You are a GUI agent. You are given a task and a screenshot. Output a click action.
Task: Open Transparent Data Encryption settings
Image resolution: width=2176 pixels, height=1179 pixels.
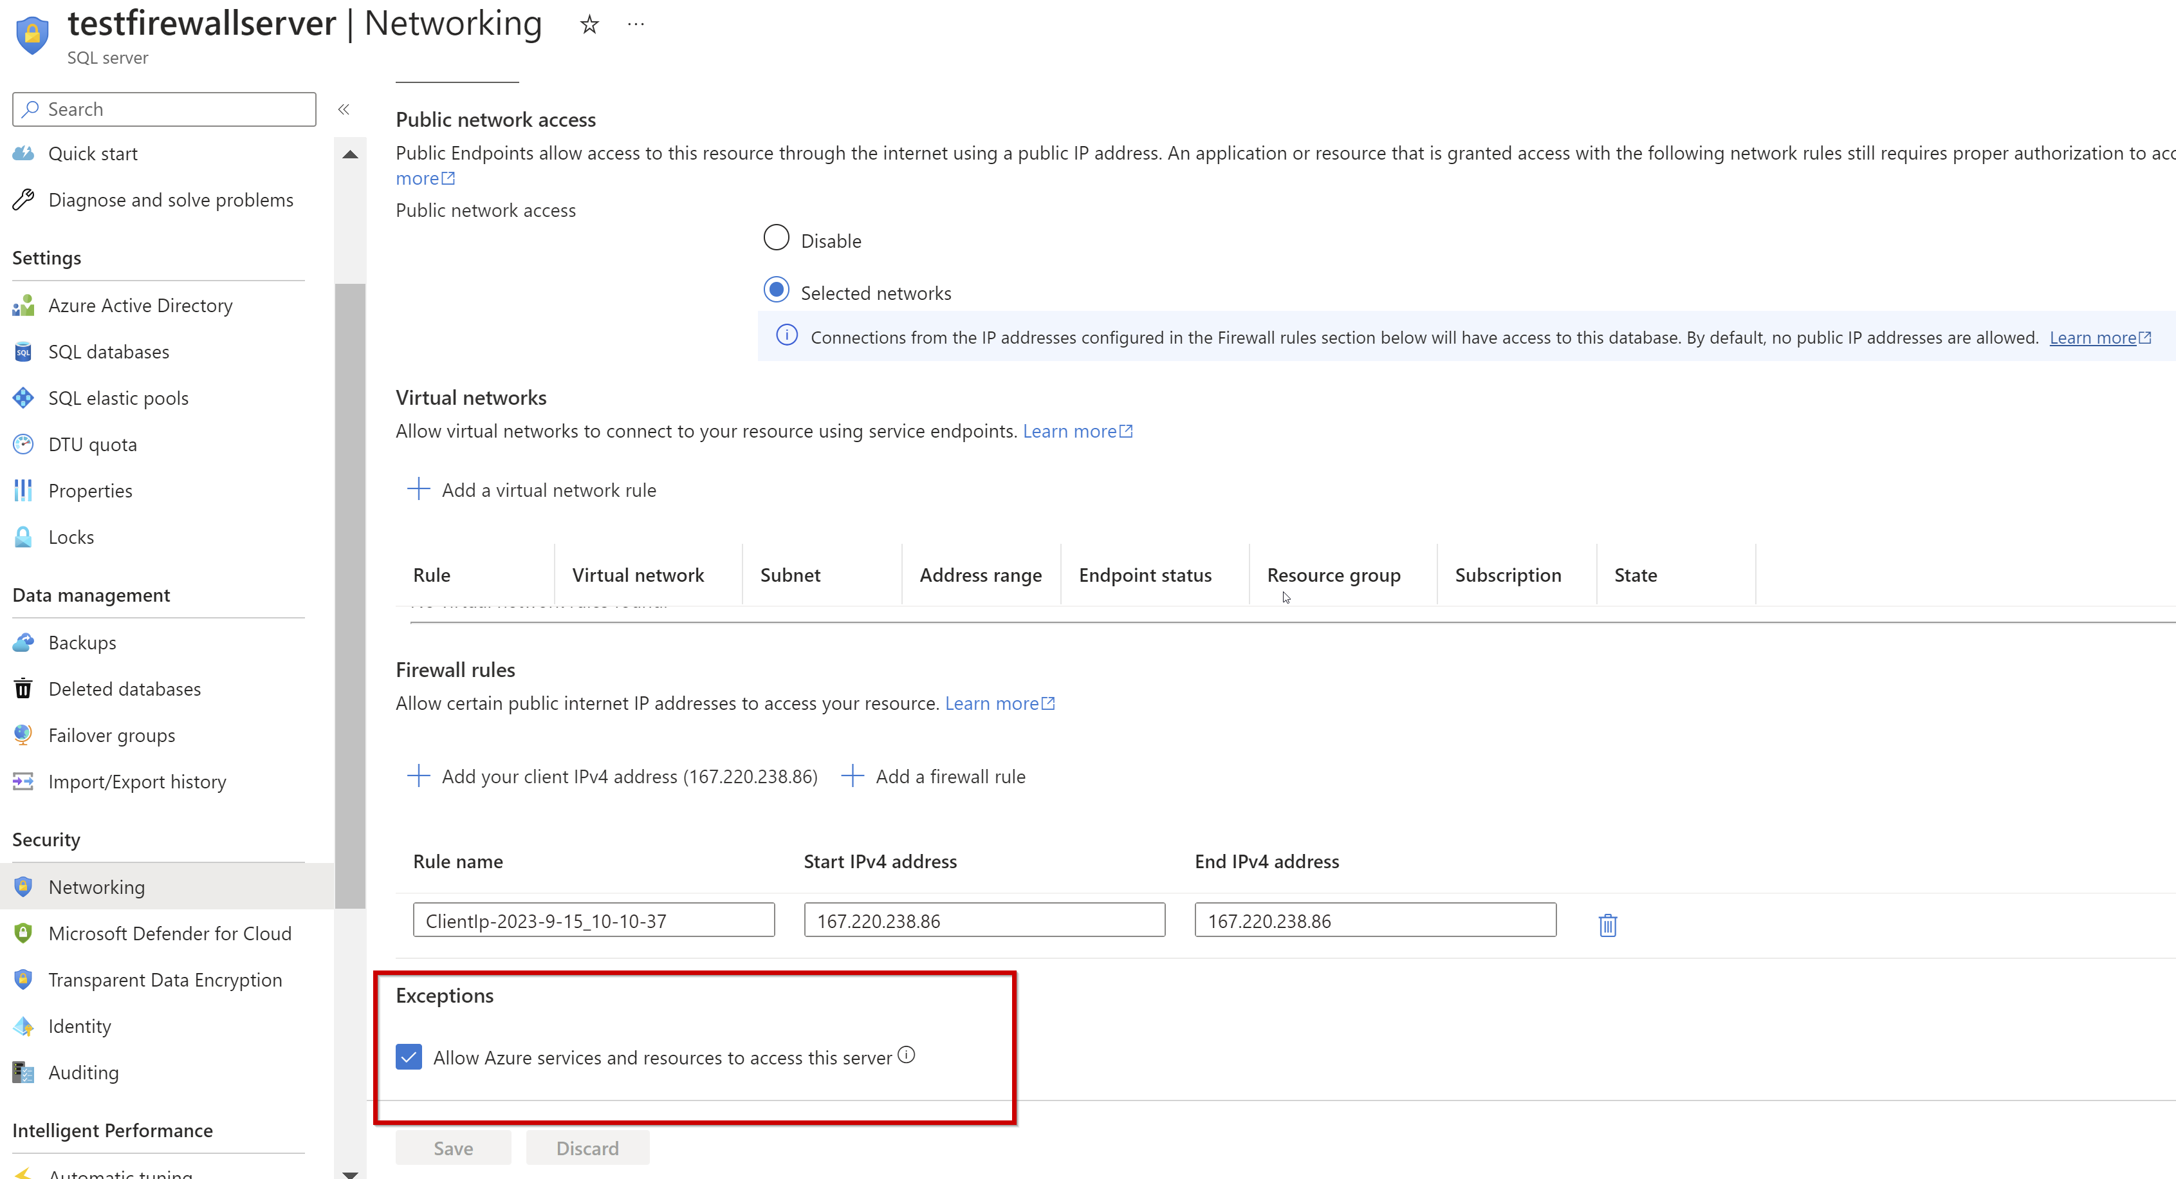165,979
